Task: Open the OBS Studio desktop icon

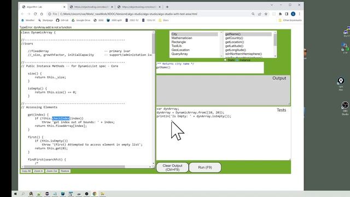Action: (x=345, y=108)
